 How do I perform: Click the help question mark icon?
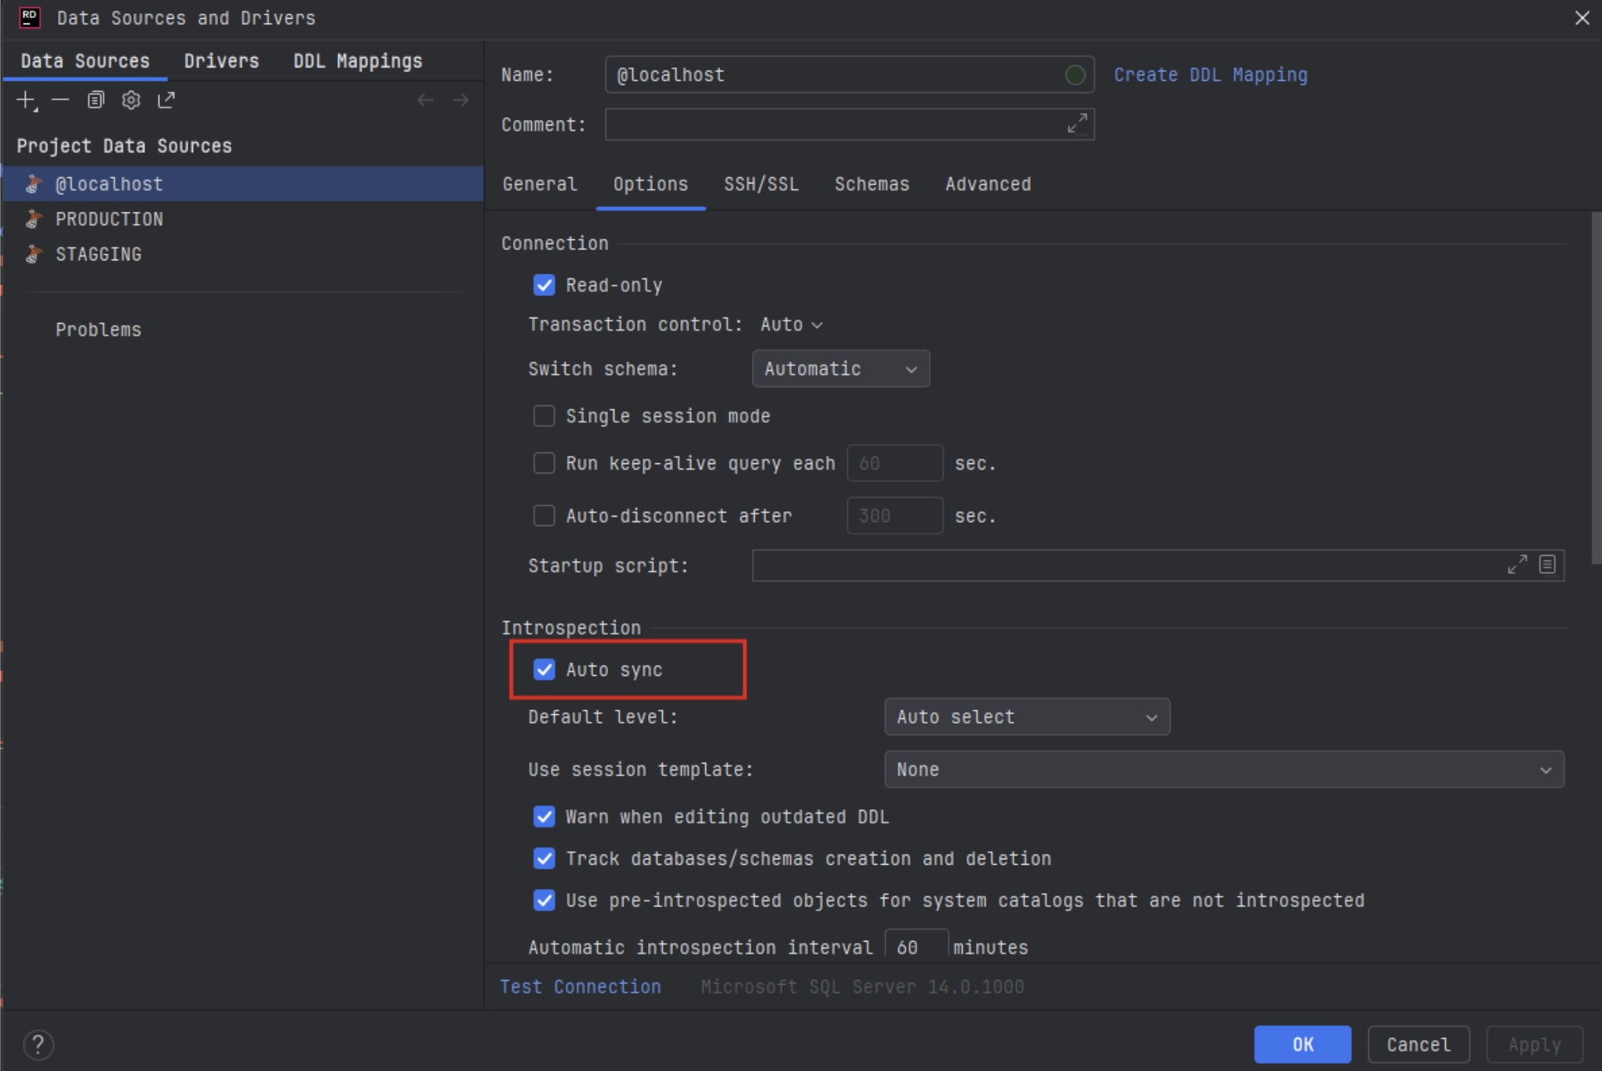(38, 1044)
